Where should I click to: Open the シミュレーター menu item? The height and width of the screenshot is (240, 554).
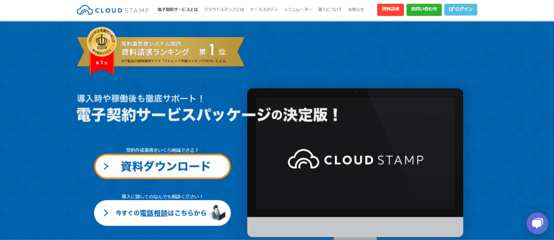coord(298,9)
